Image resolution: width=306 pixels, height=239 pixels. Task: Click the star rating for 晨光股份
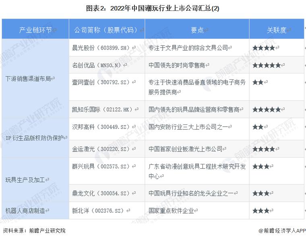tap(264, 48)
